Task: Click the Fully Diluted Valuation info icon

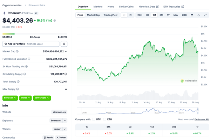Action: pyautogui.click(x=29, y=59)
